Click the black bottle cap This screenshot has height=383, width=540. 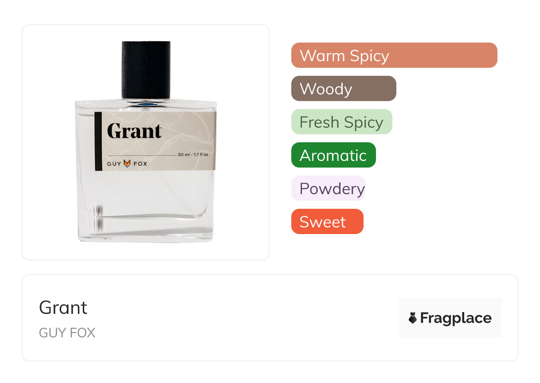click(x=146, y=70)
